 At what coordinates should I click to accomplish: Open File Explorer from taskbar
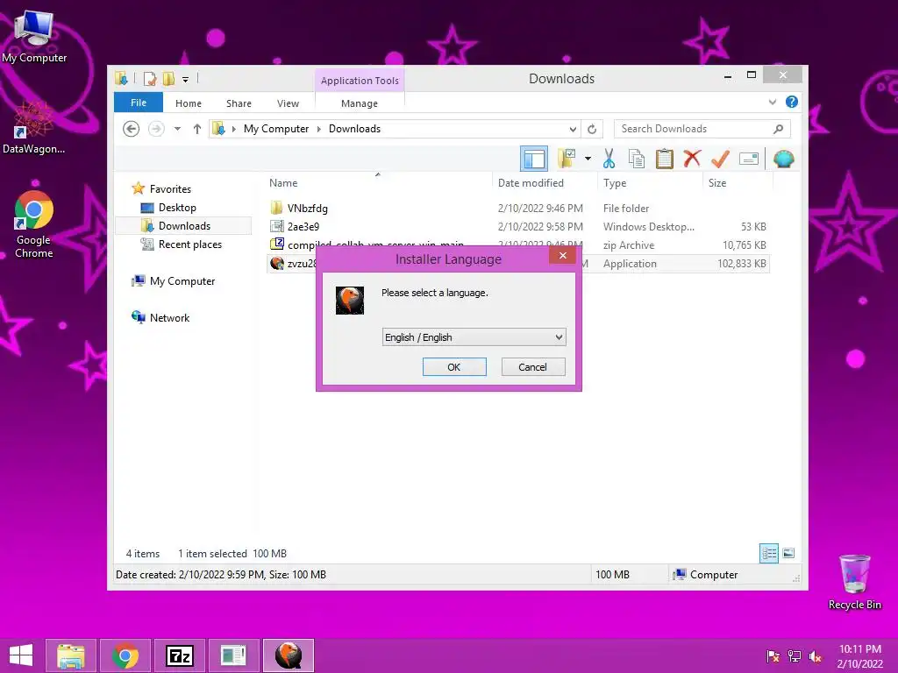click(x=71, y=655)
